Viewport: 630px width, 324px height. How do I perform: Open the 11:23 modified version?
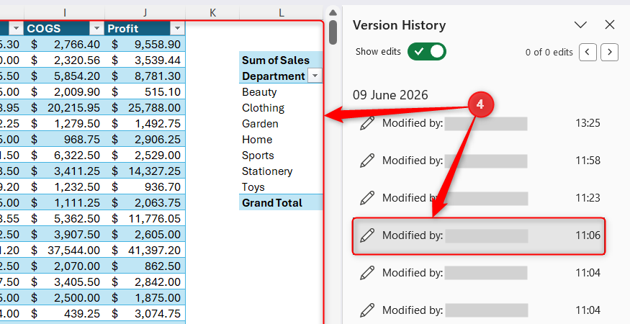(479, 198)
